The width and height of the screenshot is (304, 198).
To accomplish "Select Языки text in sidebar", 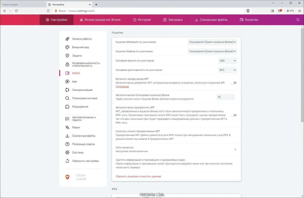I will point(76,128).
